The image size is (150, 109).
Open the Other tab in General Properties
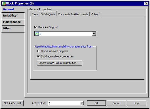(x=95, y=14)
